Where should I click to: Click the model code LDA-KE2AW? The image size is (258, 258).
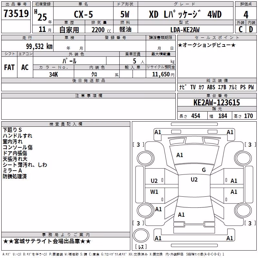point(185,30)
